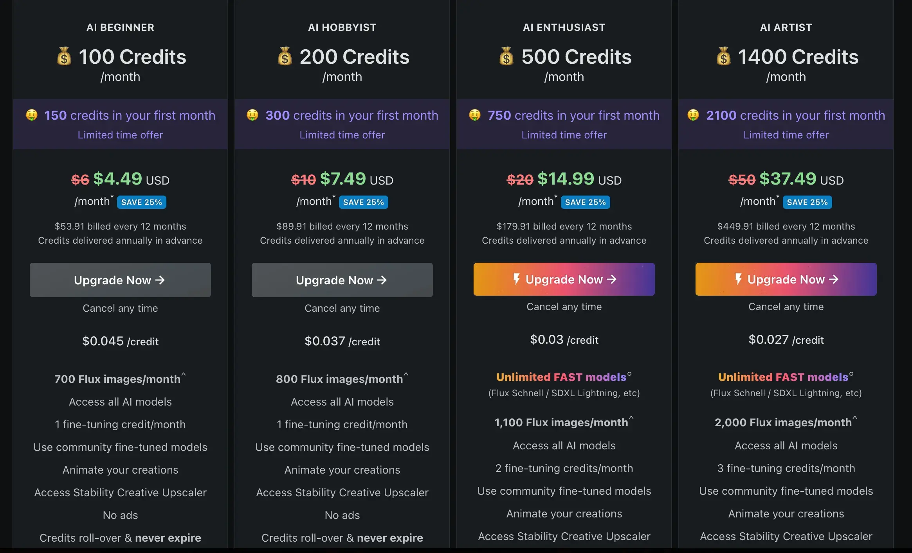Click the money bag icon beside 200 Credits
Viewport: 912px width, 553px height.
click(285, 57)
